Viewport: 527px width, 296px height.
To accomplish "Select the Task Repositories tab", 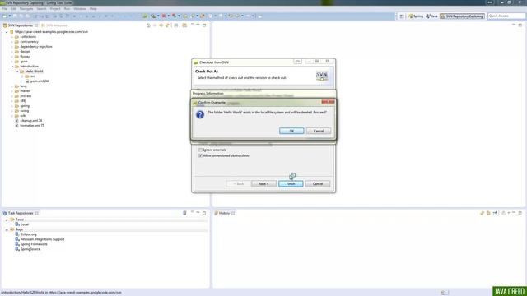I will pyautogui.click(x=21, y=213).
